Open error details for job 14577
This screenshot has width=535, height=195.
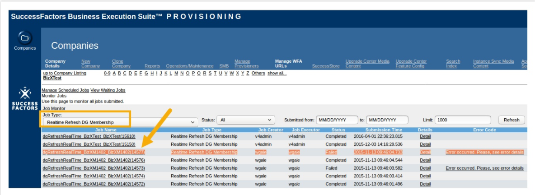[484, 152]
